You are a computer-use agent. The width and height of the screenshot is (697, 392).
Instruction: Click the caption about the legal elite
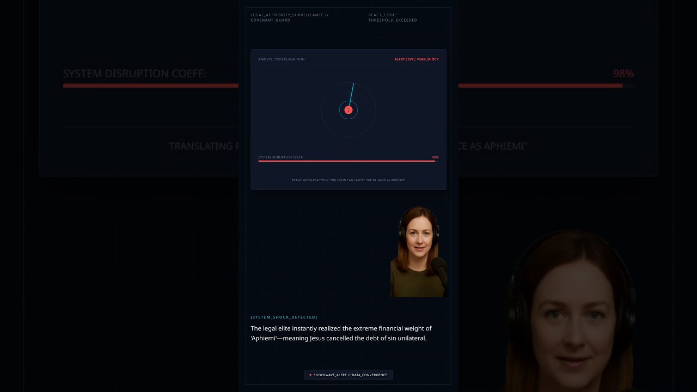coord(341,333)
